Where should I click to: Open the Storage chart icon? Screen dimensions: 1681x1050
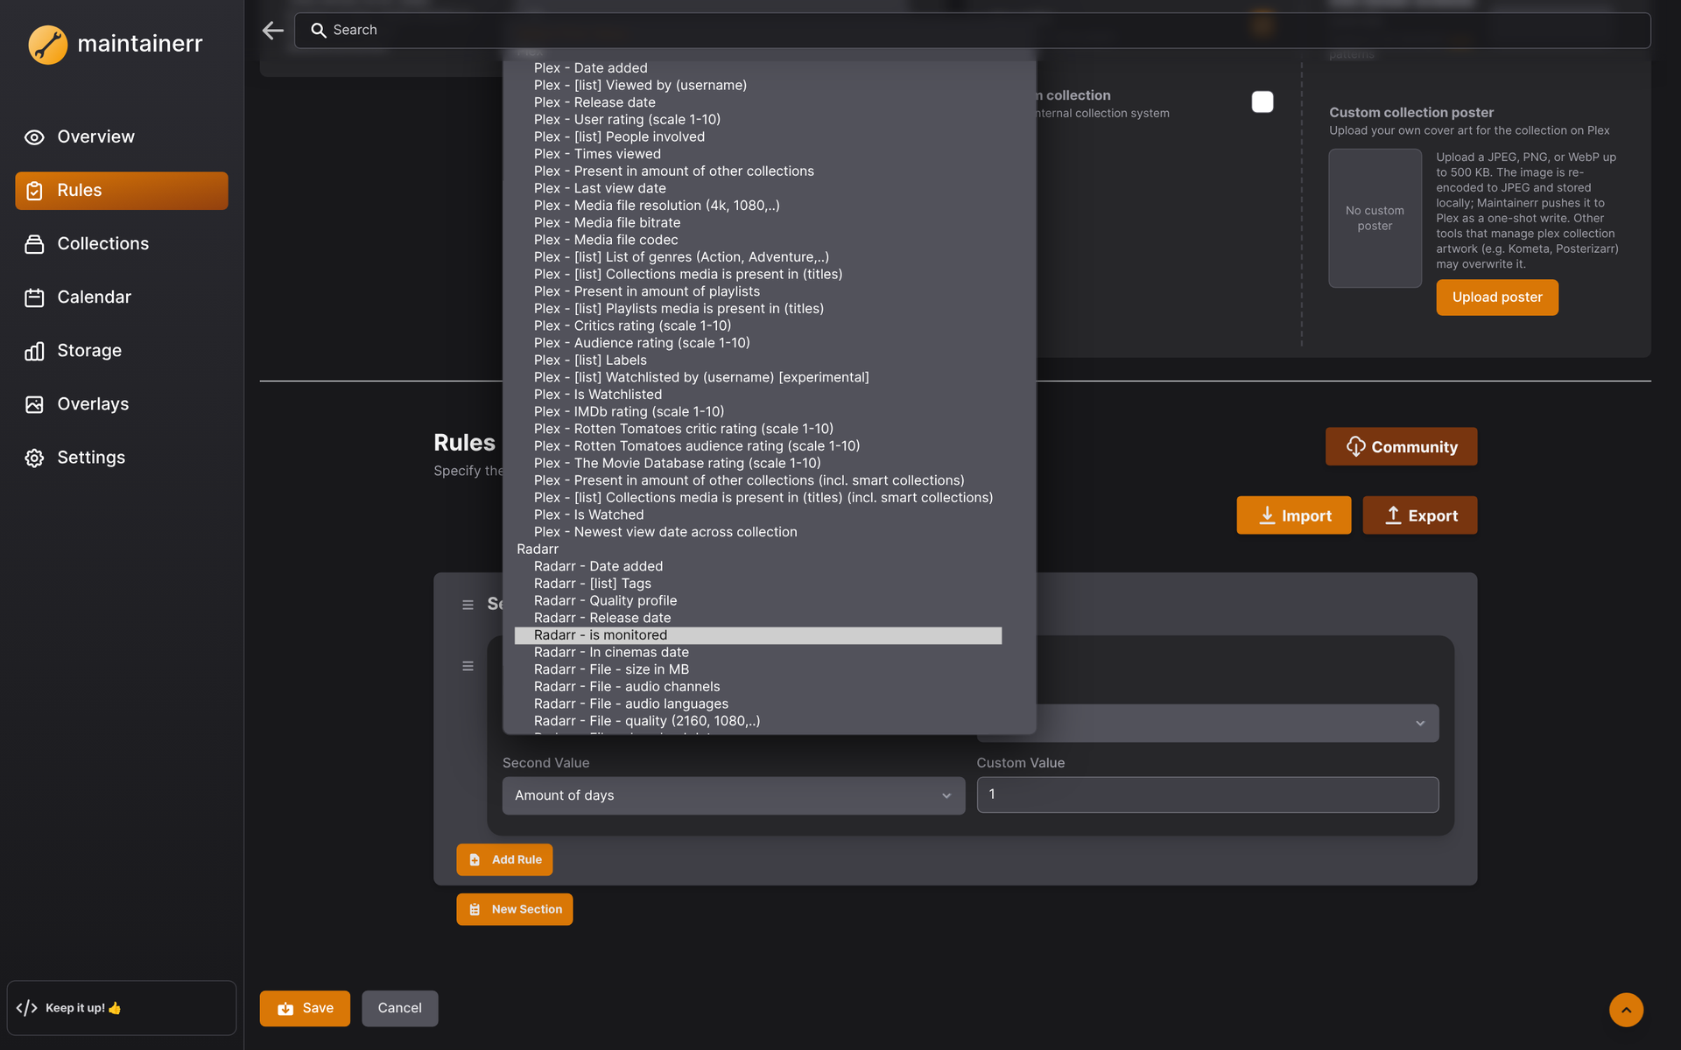34,351
